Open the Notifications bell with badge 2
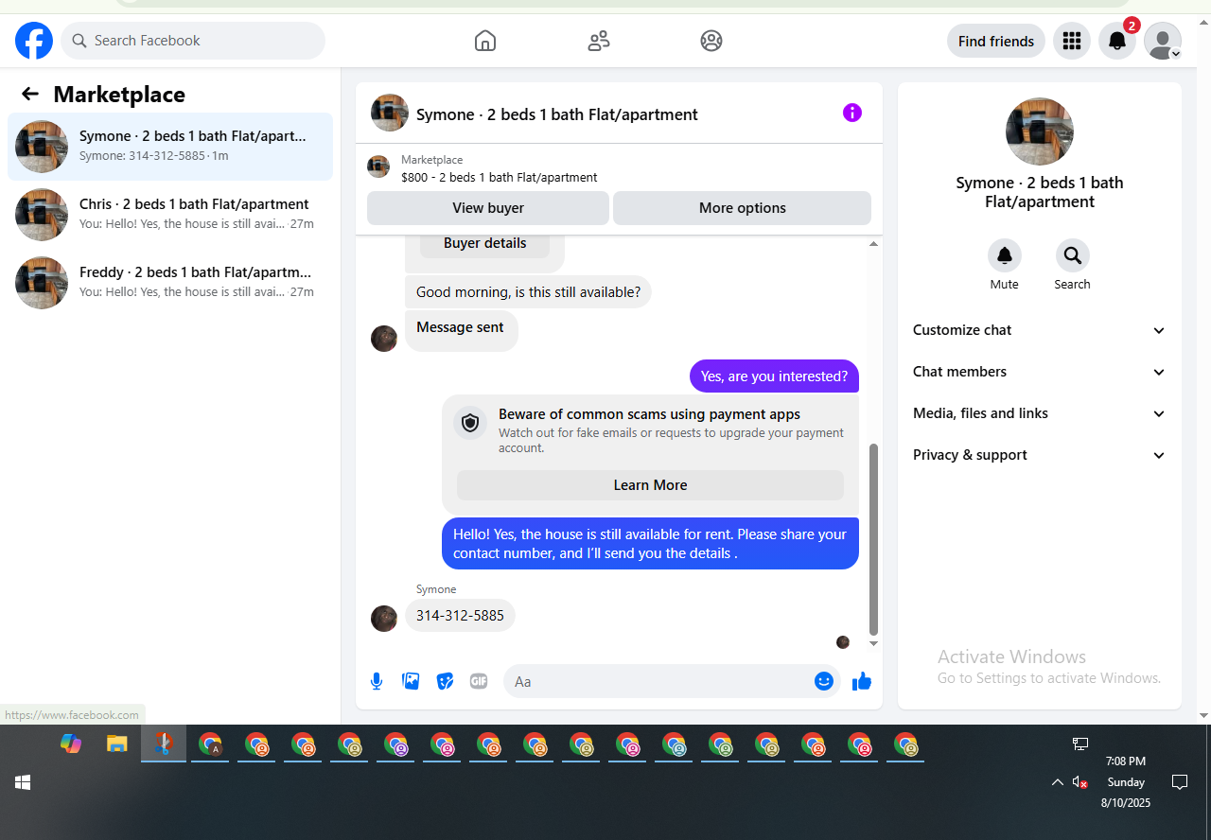Screen dimensions: 1211x840 coord(1117,41)
